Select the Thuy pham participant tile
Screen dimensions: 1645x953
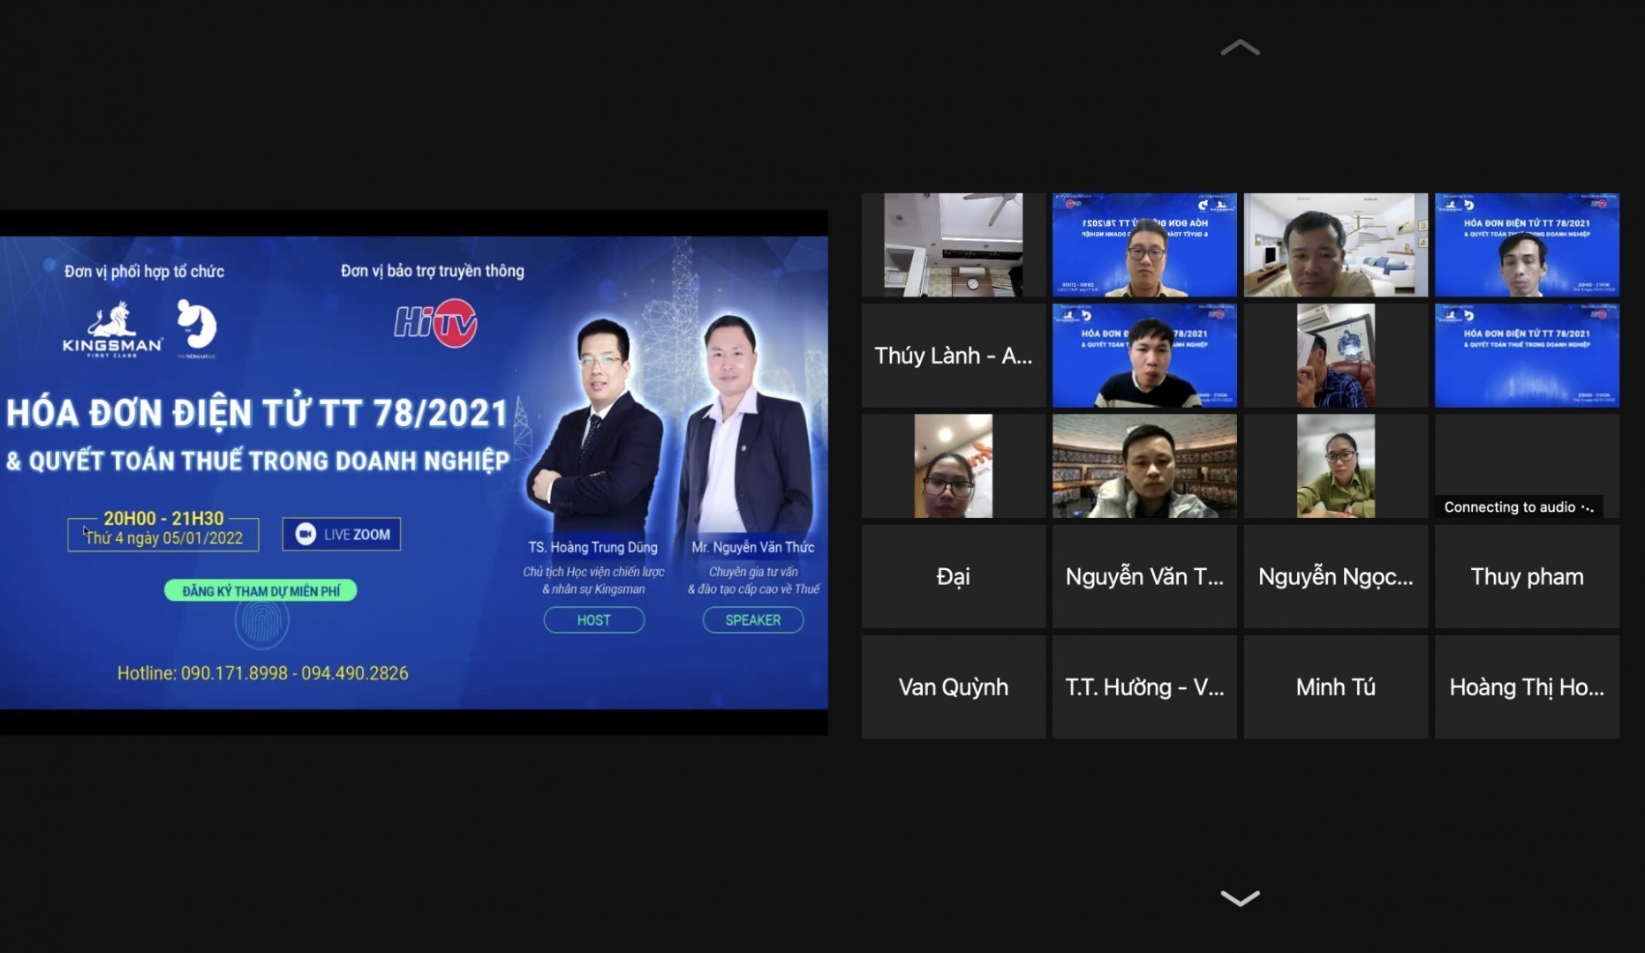pyautogui.click(x=1526, y=576)
